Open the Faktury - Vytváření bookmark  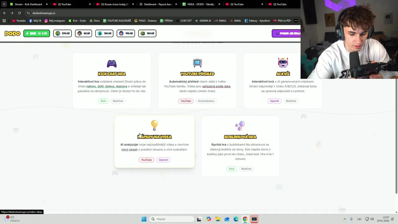tap(257, 21)
